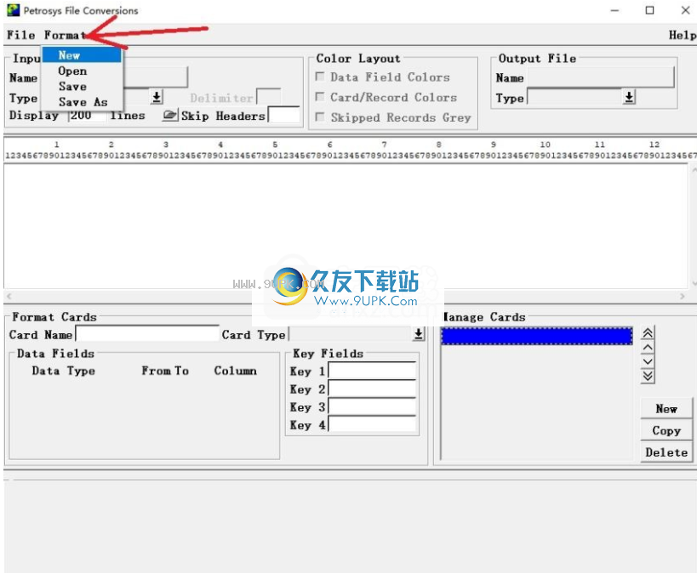
Task: Click horizontal scrollbar left arrow of preview
Action: [x=9, y=296]
